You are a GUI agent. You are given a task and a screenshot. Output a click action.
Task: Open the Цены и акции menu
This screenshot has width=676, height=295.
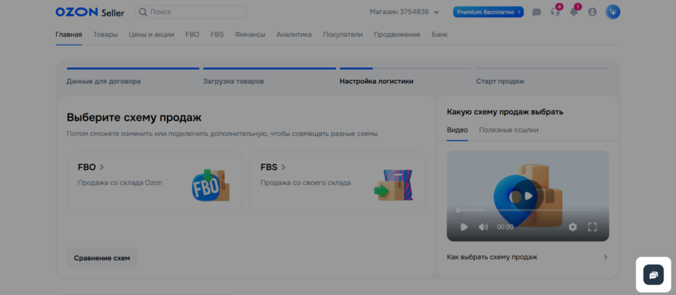click(151, 34)
